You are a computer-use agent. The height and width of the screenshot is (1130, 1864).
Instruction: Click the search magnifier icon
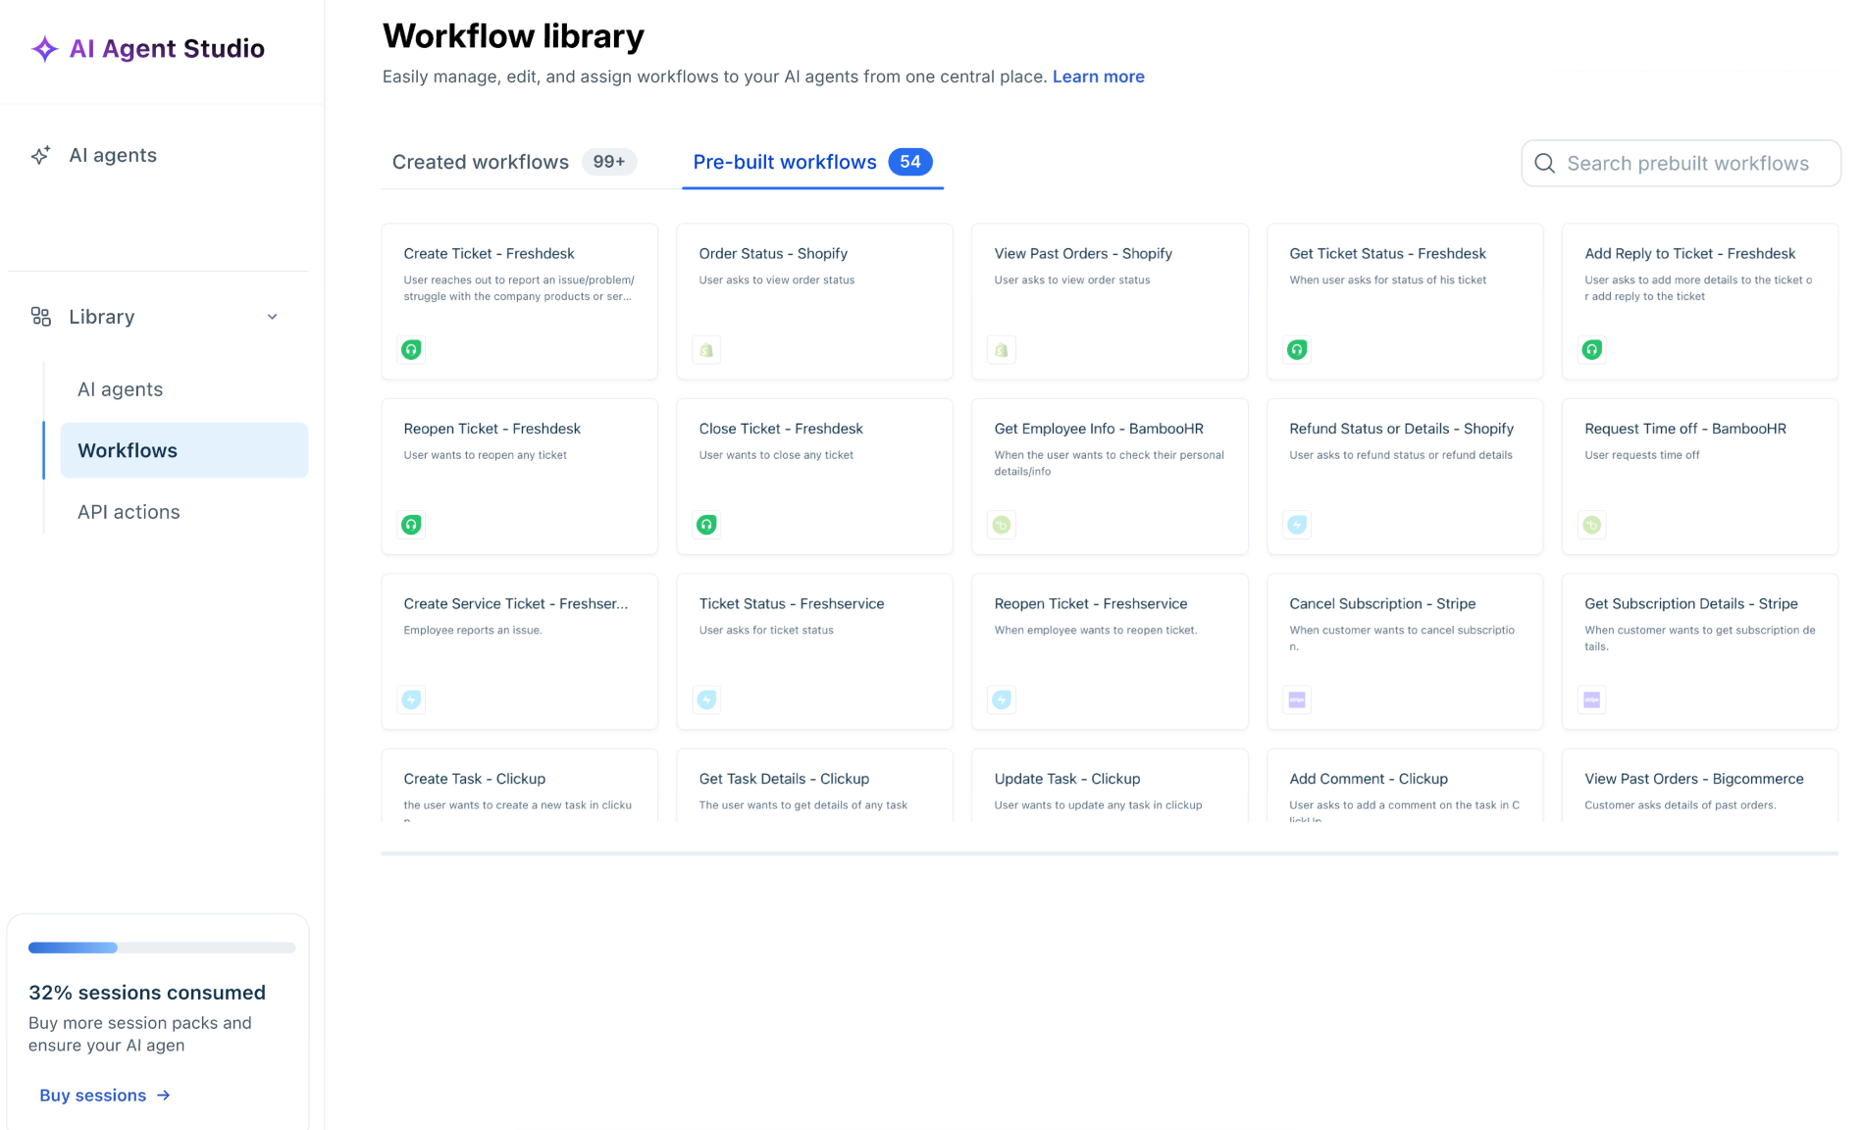pyautogui.click(x=1544, y=163)
